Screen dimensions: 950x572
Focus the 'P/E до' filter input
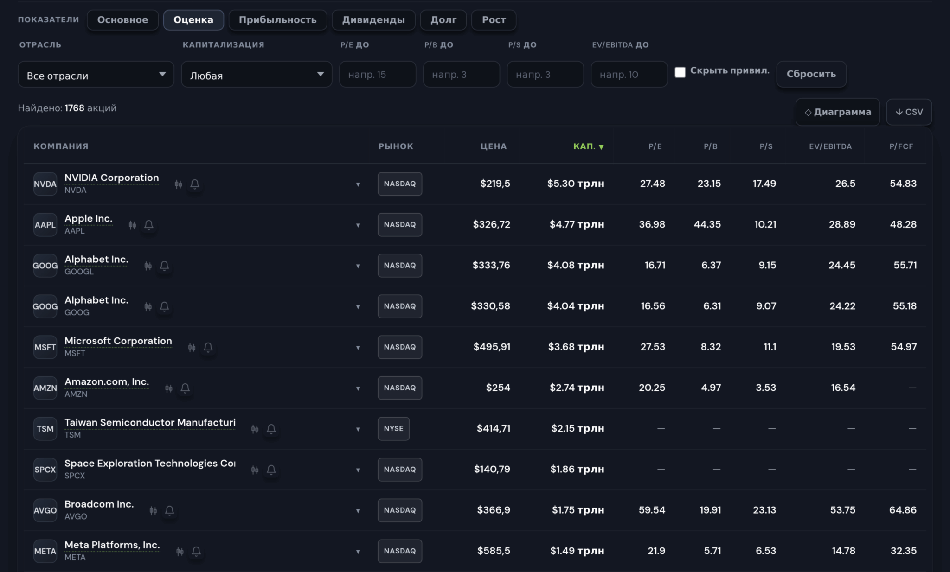coord(378,74)
